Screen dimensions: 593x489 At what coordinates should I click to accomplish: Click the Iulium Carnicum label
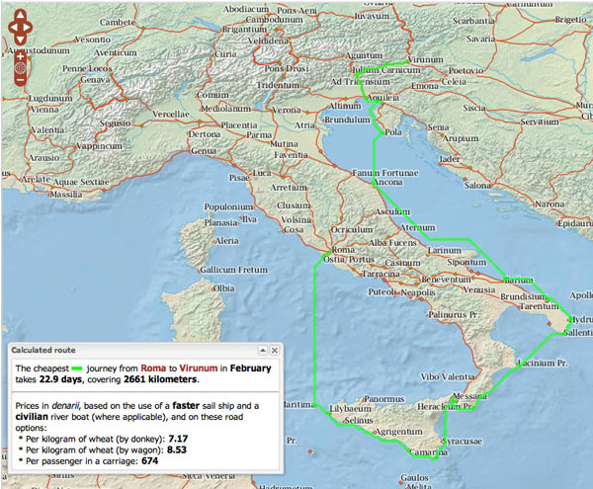[x=386, y=70]
